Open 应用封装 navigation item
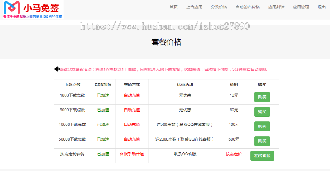330x171 pixels. coord(276,7)
